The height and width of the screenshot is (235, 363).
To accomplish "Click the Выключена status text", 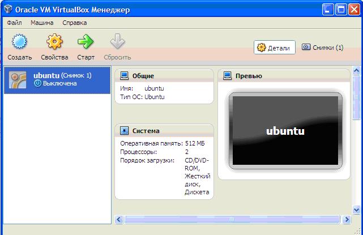I will [59, 83].
